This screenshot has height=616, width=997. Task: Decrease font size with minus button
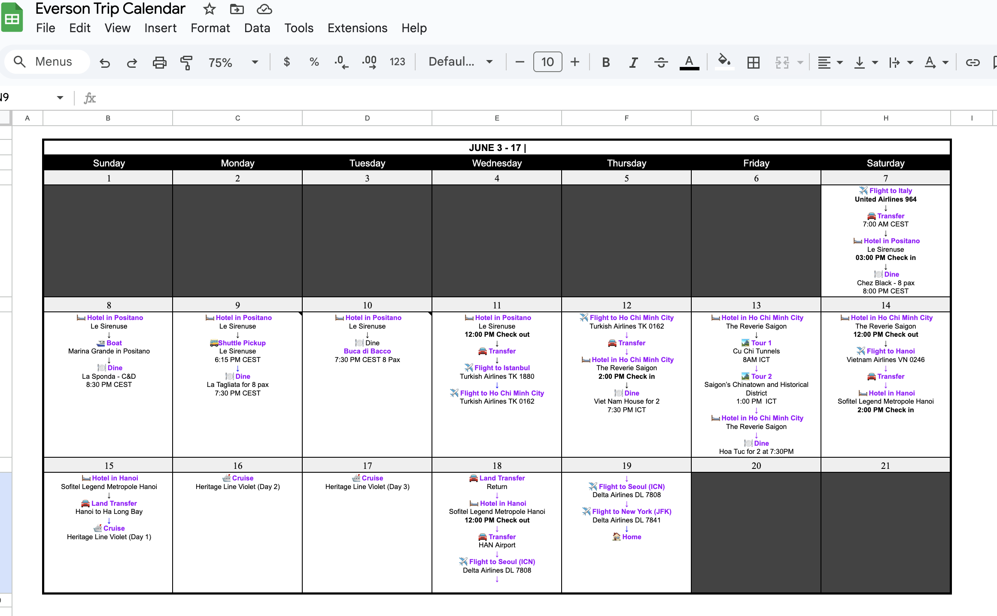(520, 62)
